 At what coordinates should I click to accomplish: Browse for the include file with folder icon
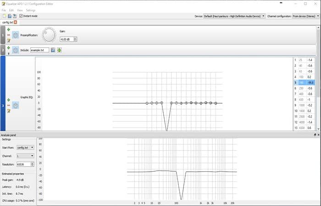pos(53,50)
